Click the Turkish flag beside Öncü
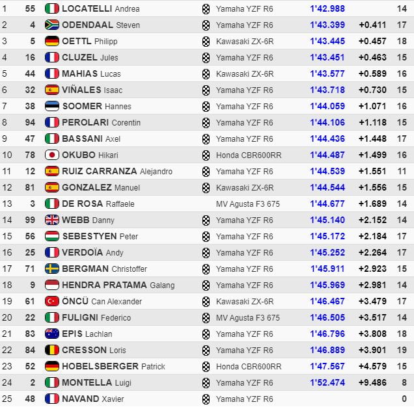414x411 pixels. (51, 301)
